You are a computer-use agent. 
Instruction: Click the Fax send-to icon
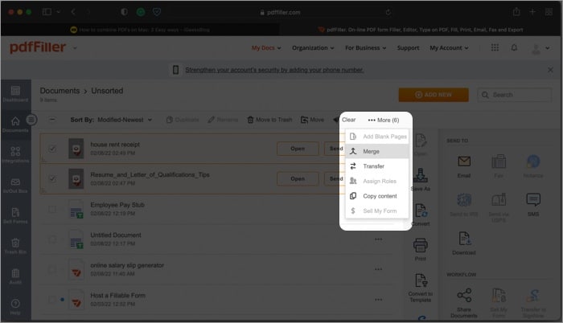click(499, 166)
